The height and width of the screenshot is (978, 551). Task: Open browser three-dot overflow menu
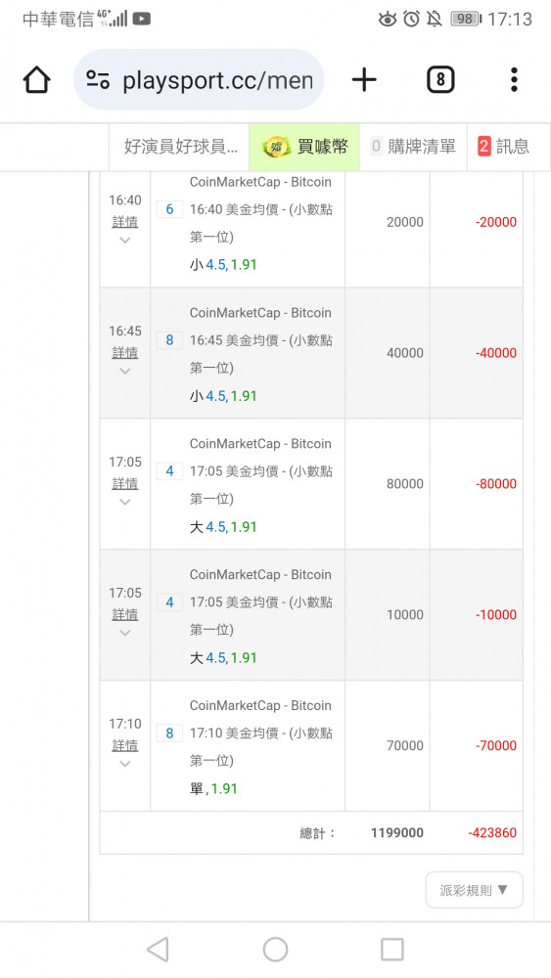tap(514, 80)
